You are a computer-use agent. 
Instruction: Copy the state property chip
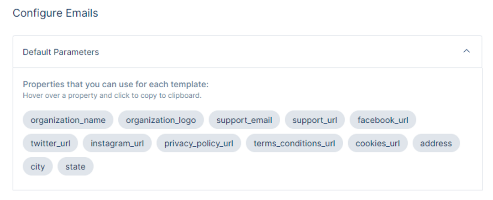pyautogui.click(x=75, y=166)
